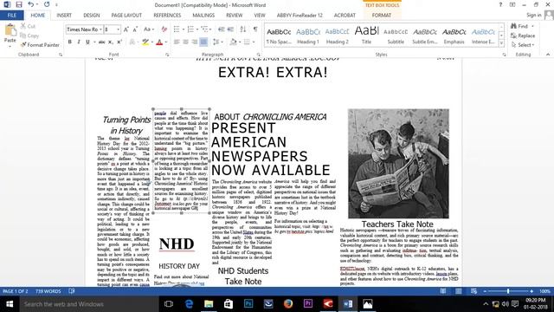Screen dimensions: 554x312
Task: Open the Windows Start menu
Action: (x=10, y=304)
